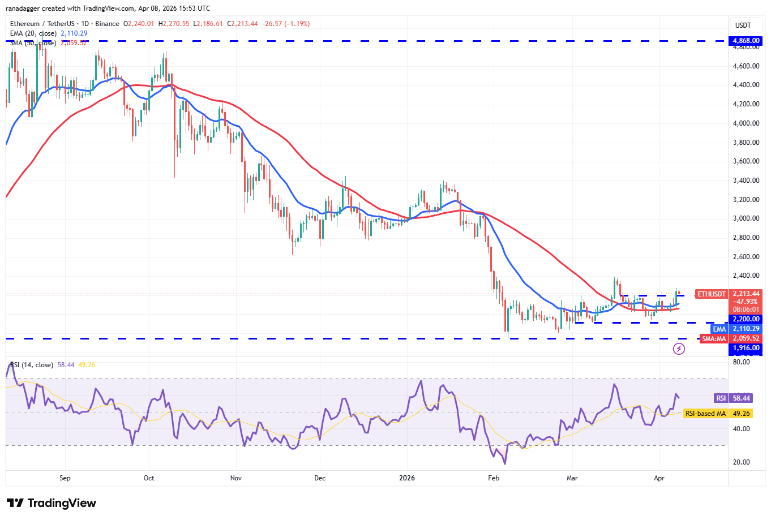Toggle the RSI (14, close) indicator legend

(31, 365)
